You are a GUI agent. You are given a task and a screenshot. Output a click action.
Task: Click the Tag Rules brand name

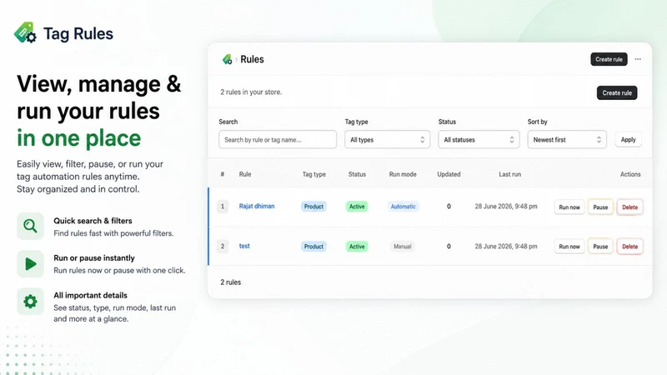click(78, 33)
